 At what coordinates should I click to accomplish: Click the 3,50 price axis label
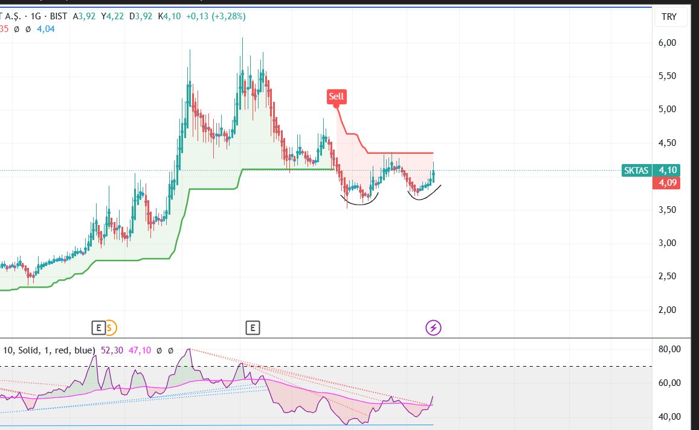[x=667, y=210]
